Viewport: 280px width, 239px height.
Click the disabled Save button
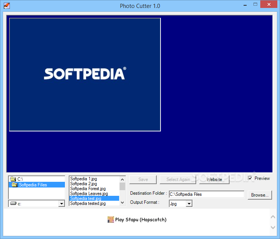point(143,180)
